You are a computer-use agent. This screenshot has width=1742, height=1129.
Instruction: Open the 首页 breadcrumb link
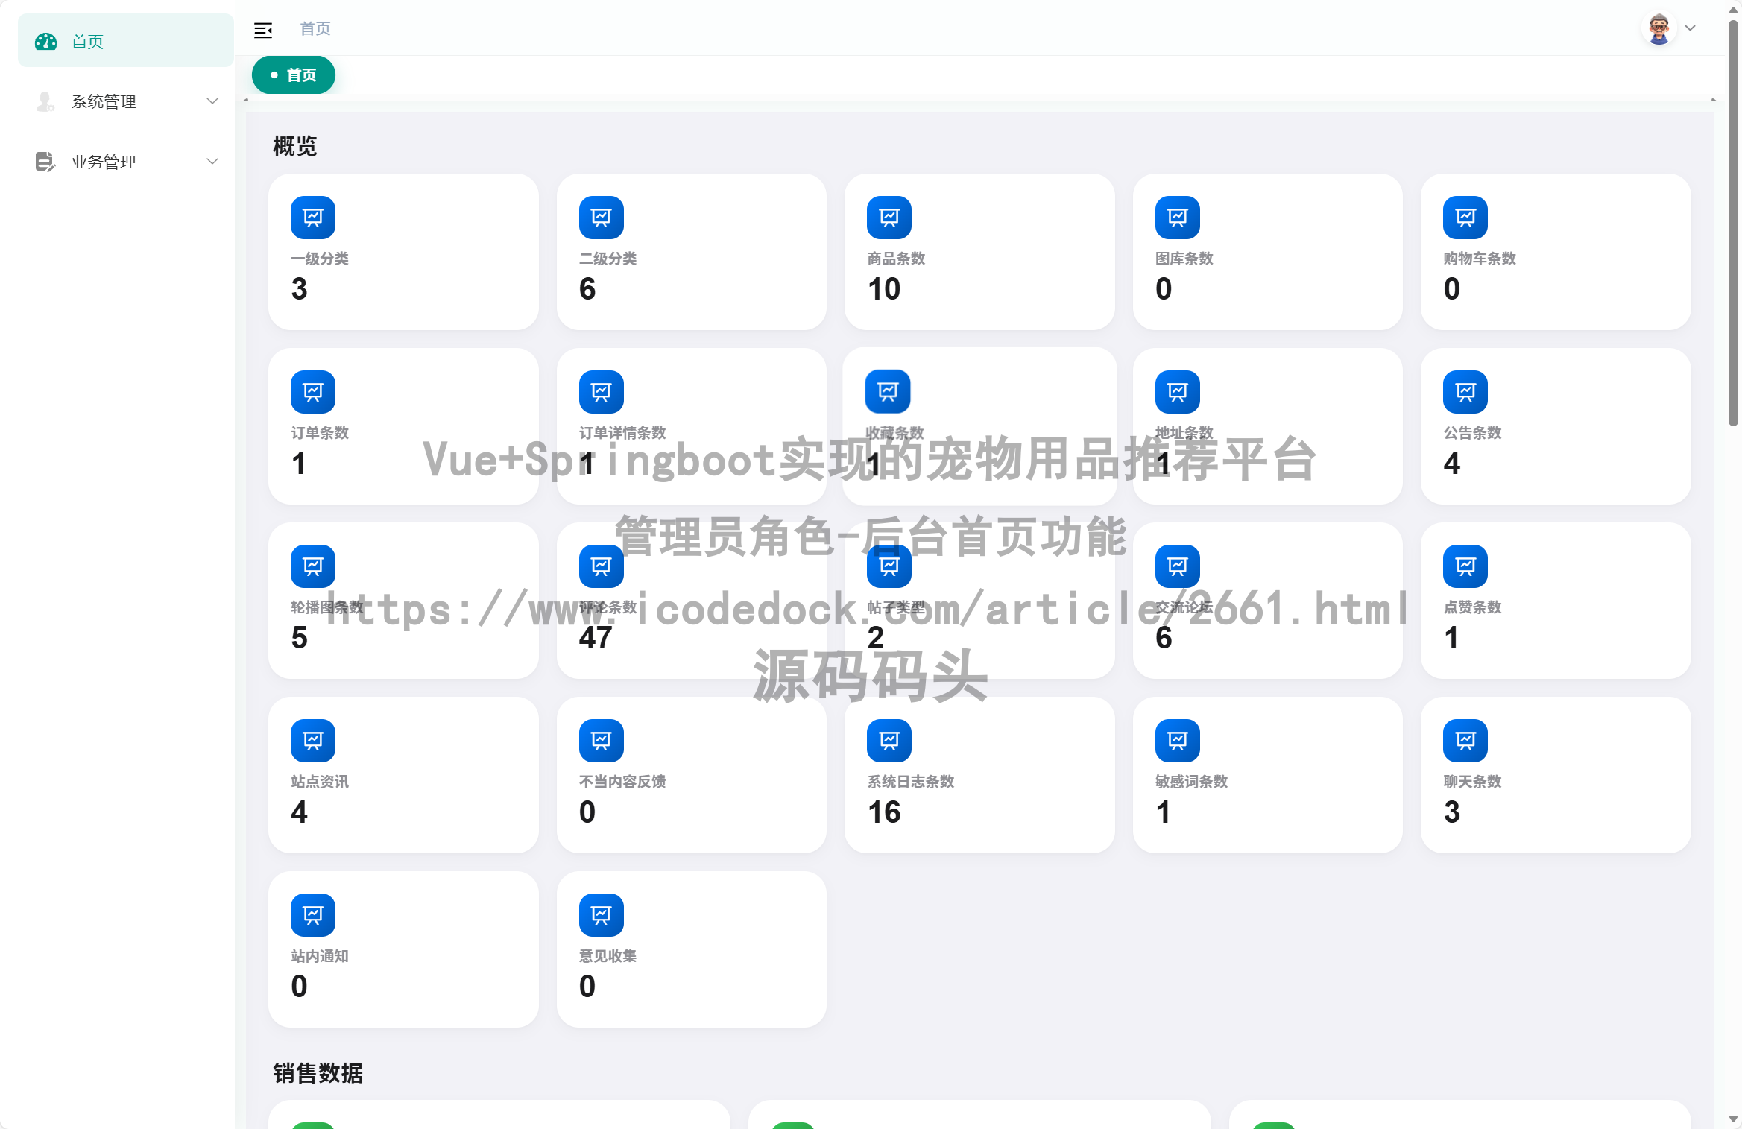(315, 29)
